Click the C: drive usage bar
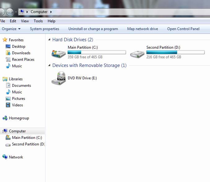Viewport: 210px width, 182px height. [x=97, y=52]
